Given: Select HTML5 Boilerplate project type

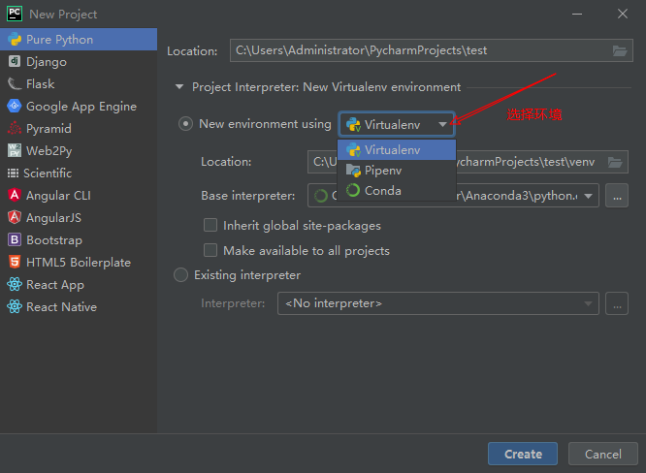Looking at the screenshot, I should [79, 262].
